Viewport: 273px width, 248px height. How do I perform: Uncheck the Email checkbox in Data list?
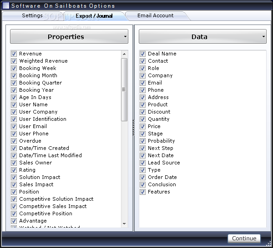(x=142, y=83)
